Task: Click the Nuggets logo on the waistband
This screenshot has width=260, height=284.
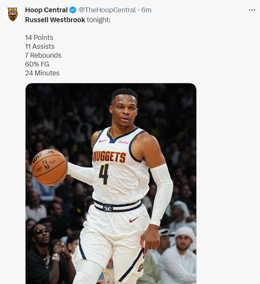Action: tap(108, 208)
